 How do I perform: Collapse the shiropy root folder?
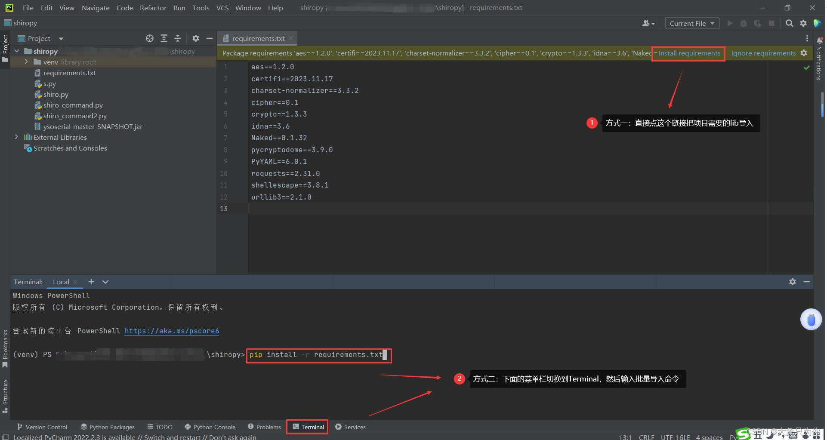coord(17,51)
